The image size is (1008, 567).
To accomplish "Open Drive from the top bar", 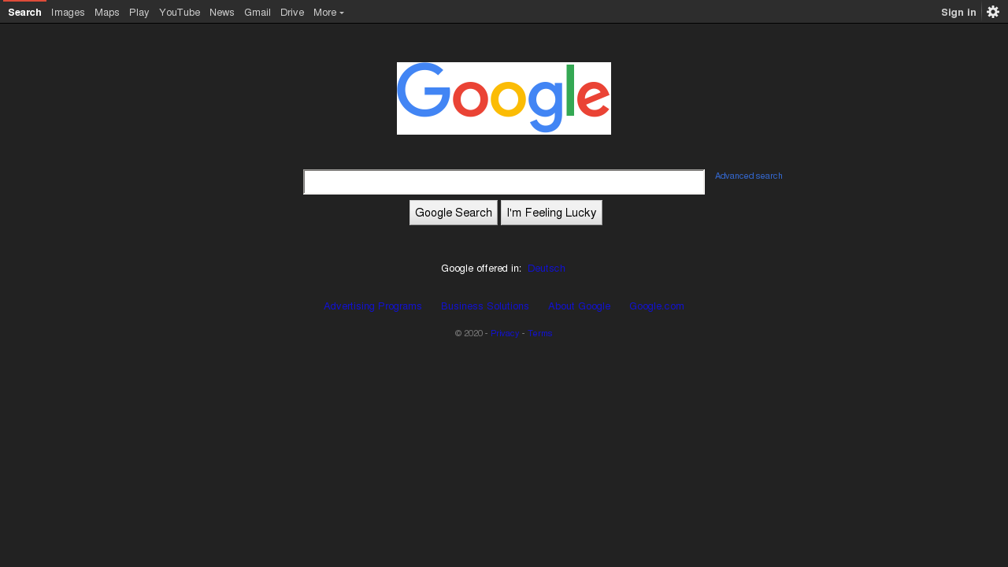I will 292,12.
